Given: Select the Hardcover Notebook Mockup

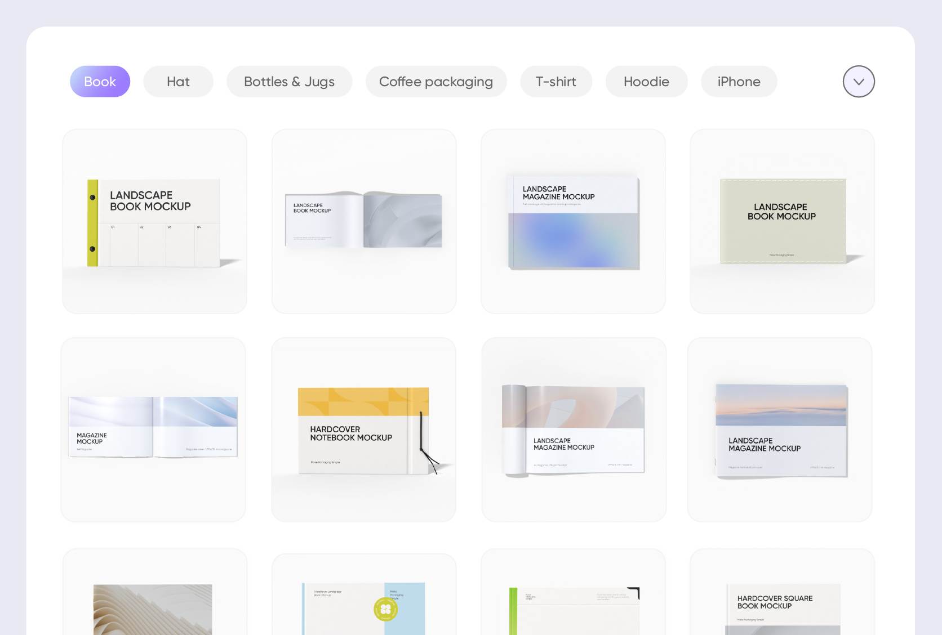Looking at the screenshot, I should pos(363,430).
